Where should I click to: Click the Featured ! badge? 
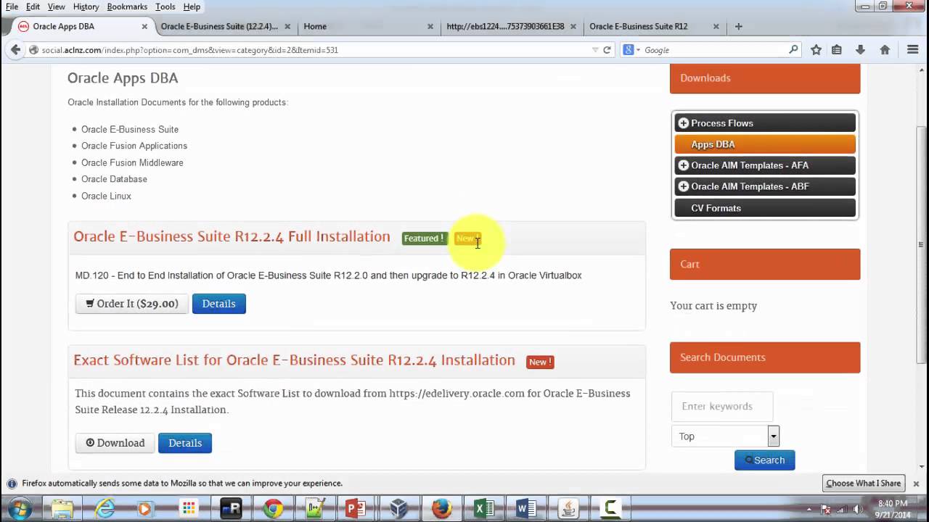tap(424, 239)
